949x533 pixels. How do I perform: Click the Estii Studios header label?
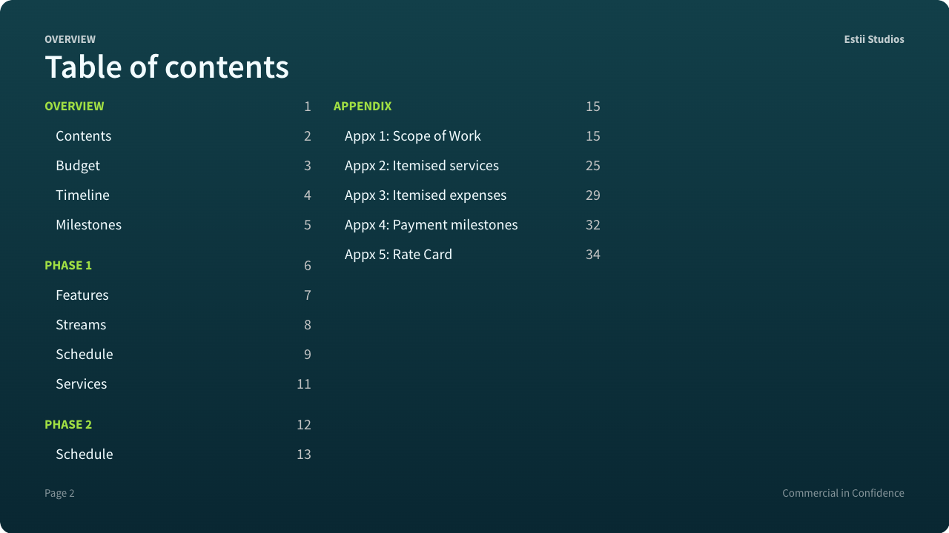pos(874,39)
